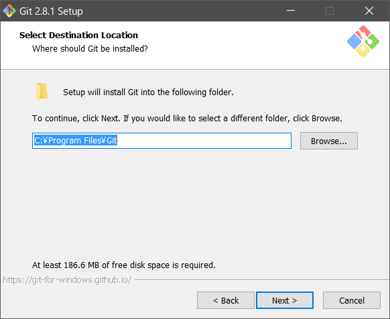Click the Browse... button
This screenshot has width=390, height=319.
click(329, 141)
